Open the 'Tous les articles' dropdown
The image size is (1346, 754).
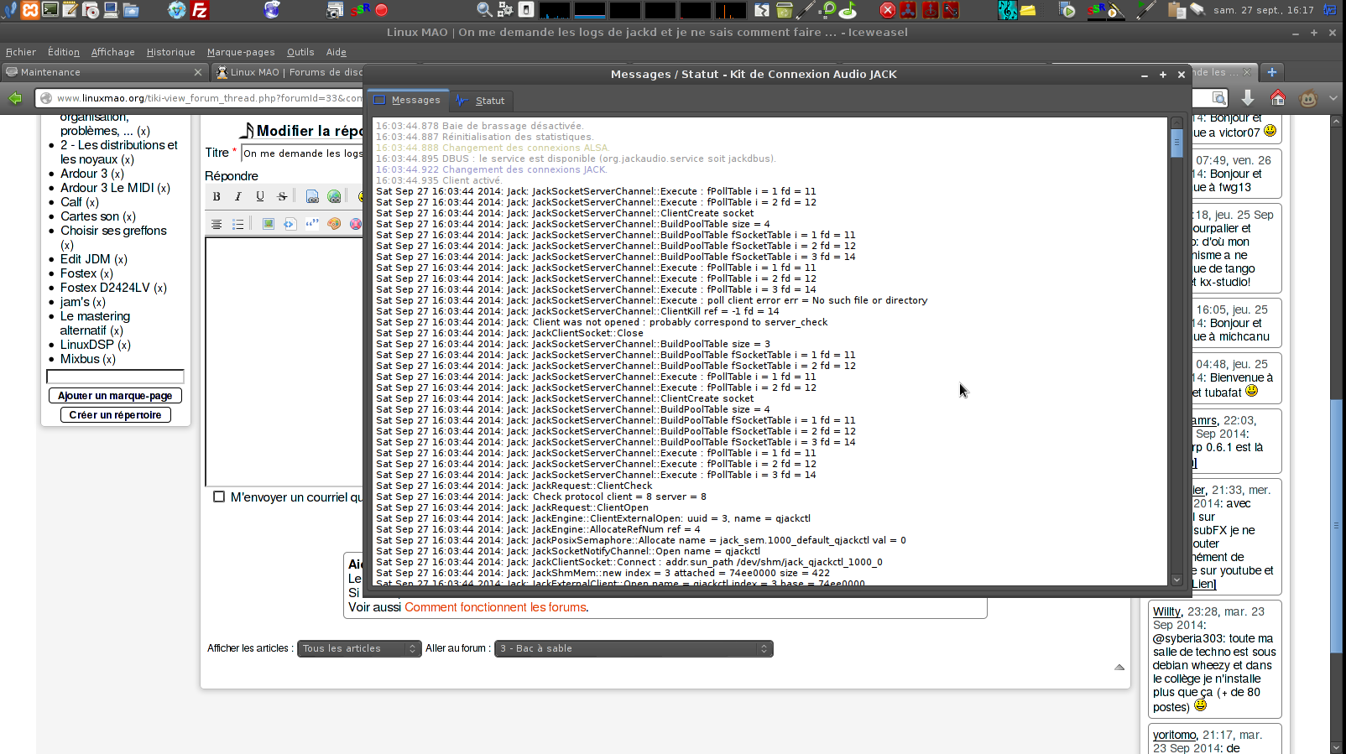(x=358, y=648)
